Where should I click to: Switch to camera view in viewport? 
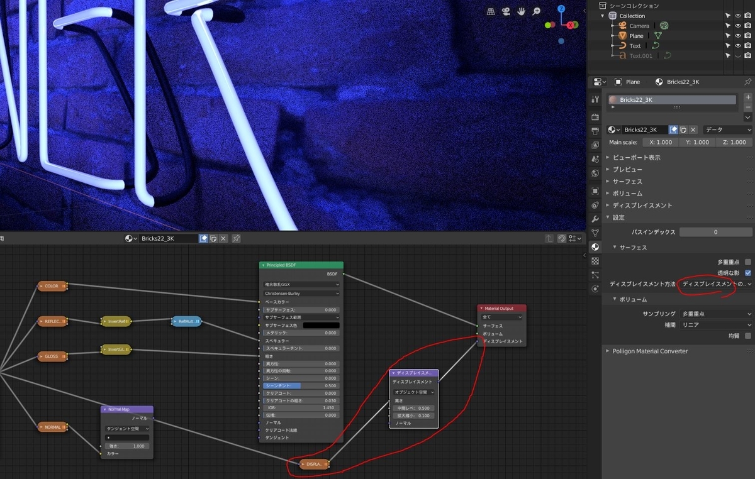tap(506, 11)
